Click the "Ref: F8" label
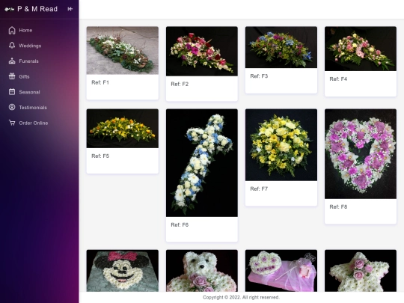404x303 pixels. 338,206
